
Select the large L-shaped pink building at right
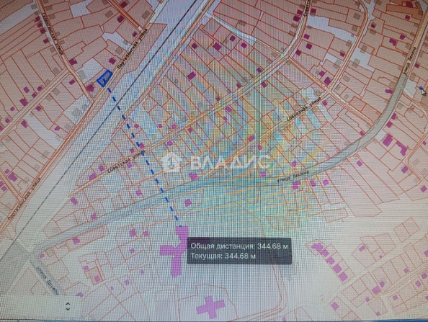pos(402,148)
